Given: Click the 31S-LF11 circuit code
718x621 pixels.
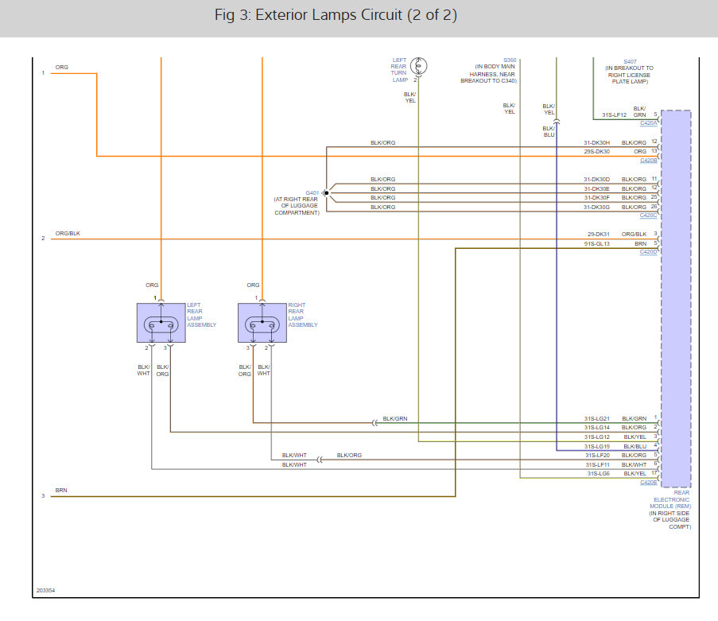Looking at the screenshot, I should pyautogui.click(x=597, y=465).
